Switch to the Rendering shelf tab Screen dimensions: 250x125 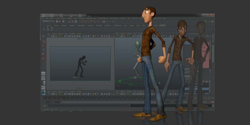108,25
